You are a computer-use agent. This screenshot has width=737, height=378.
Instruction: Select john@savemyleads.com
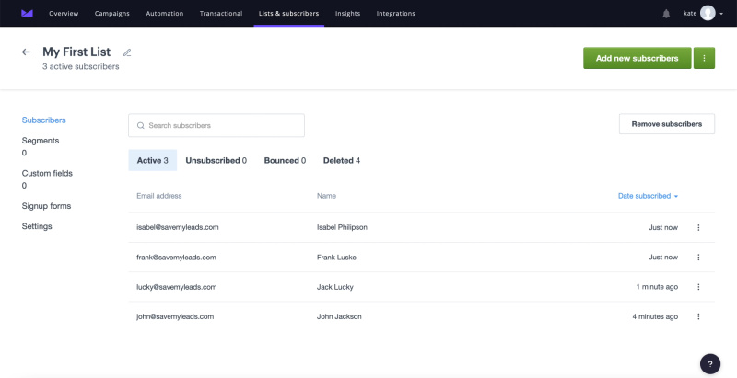click(x=175, y=316)
